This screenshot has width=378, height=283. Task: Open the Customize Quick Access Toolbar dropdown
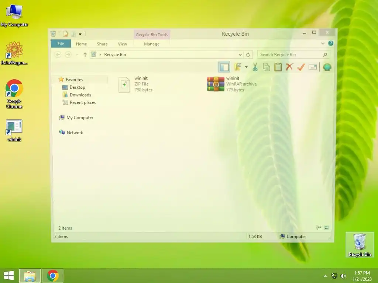point(80,34)
